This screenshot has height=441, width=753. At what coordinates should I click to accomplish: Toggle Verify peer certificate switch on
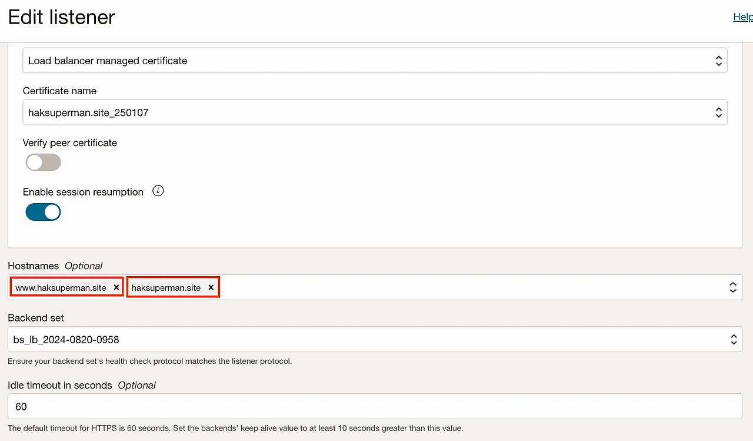coord(43,163)
